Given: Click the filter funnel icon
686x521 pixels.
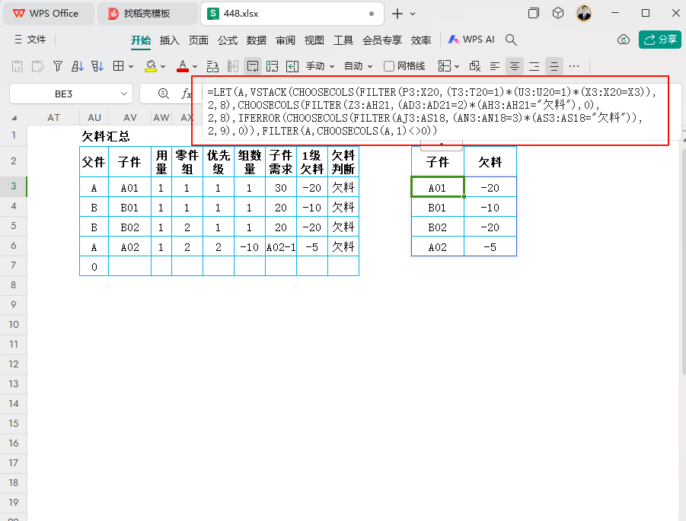Looking at the screenshot, I should pos(57,66).
